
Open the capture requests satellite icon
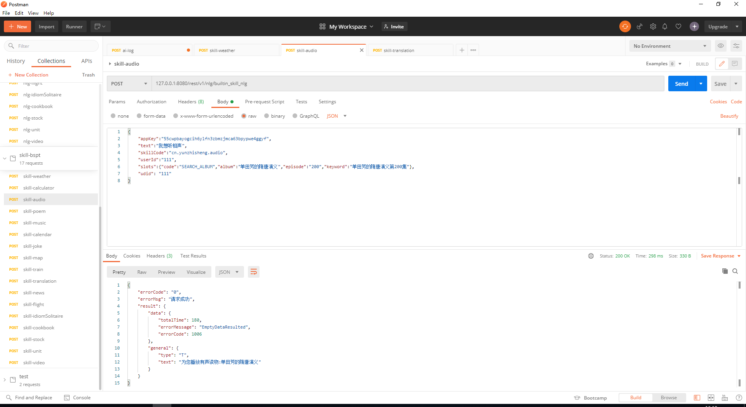pyautogui.click(x=639, y=26)
